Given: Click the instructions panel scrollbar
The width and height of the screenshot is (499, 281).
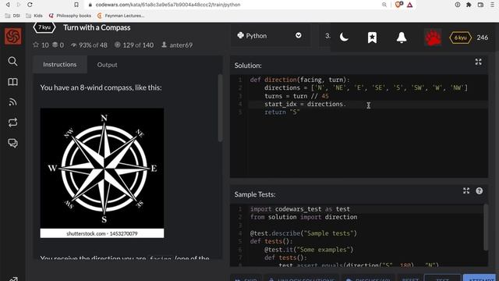Looking at the screenshot, I should point(220,108).
